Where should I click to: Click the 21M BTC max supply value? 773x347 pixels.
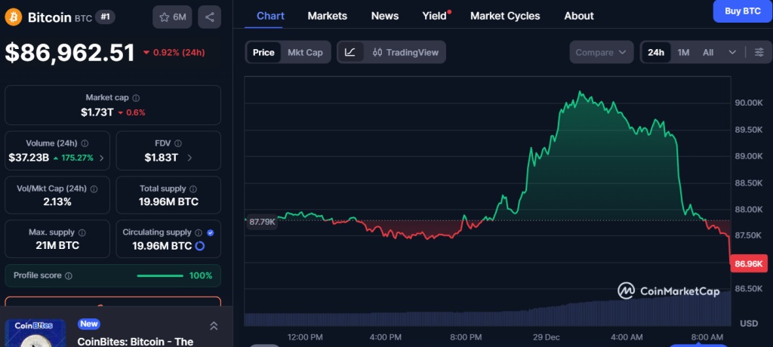click(x=57, y=245)
